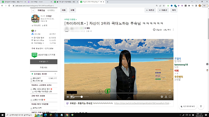The height and width of the screenshot is (117, 209).
Task: Click the share page icon in address bar
Action: tap(160, 6)
